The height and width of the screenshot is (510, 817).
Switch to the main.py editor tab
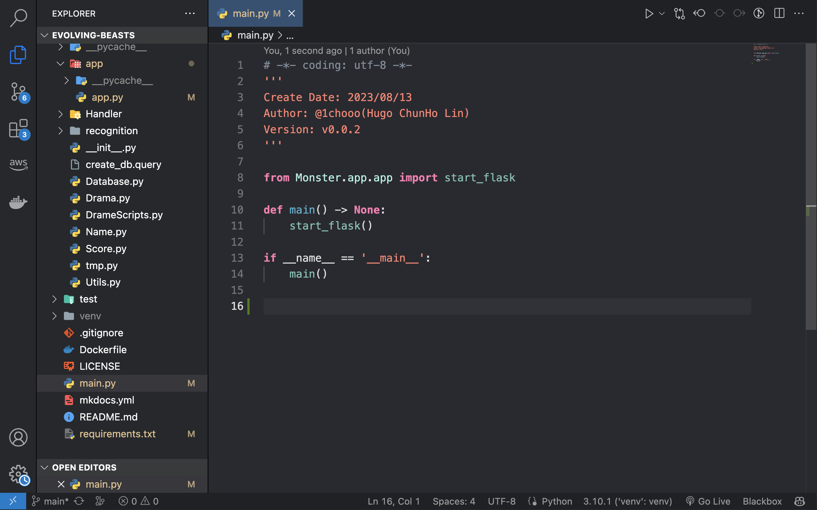[251, 13]
